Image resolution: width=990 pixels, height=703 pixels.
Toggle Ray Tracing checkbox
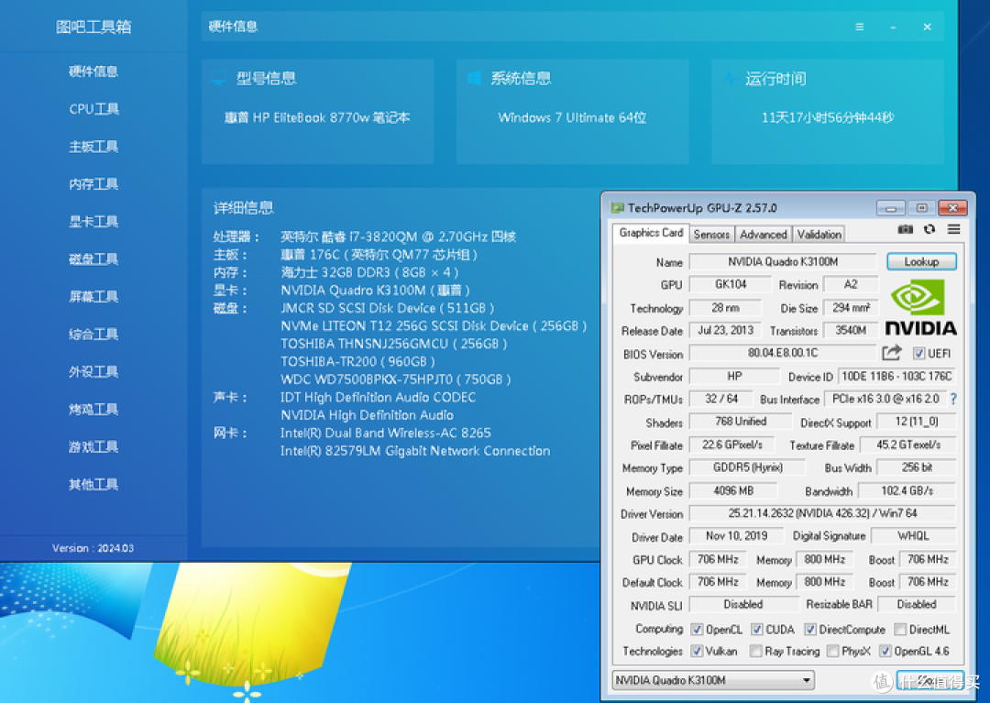(x=755, y=651)
